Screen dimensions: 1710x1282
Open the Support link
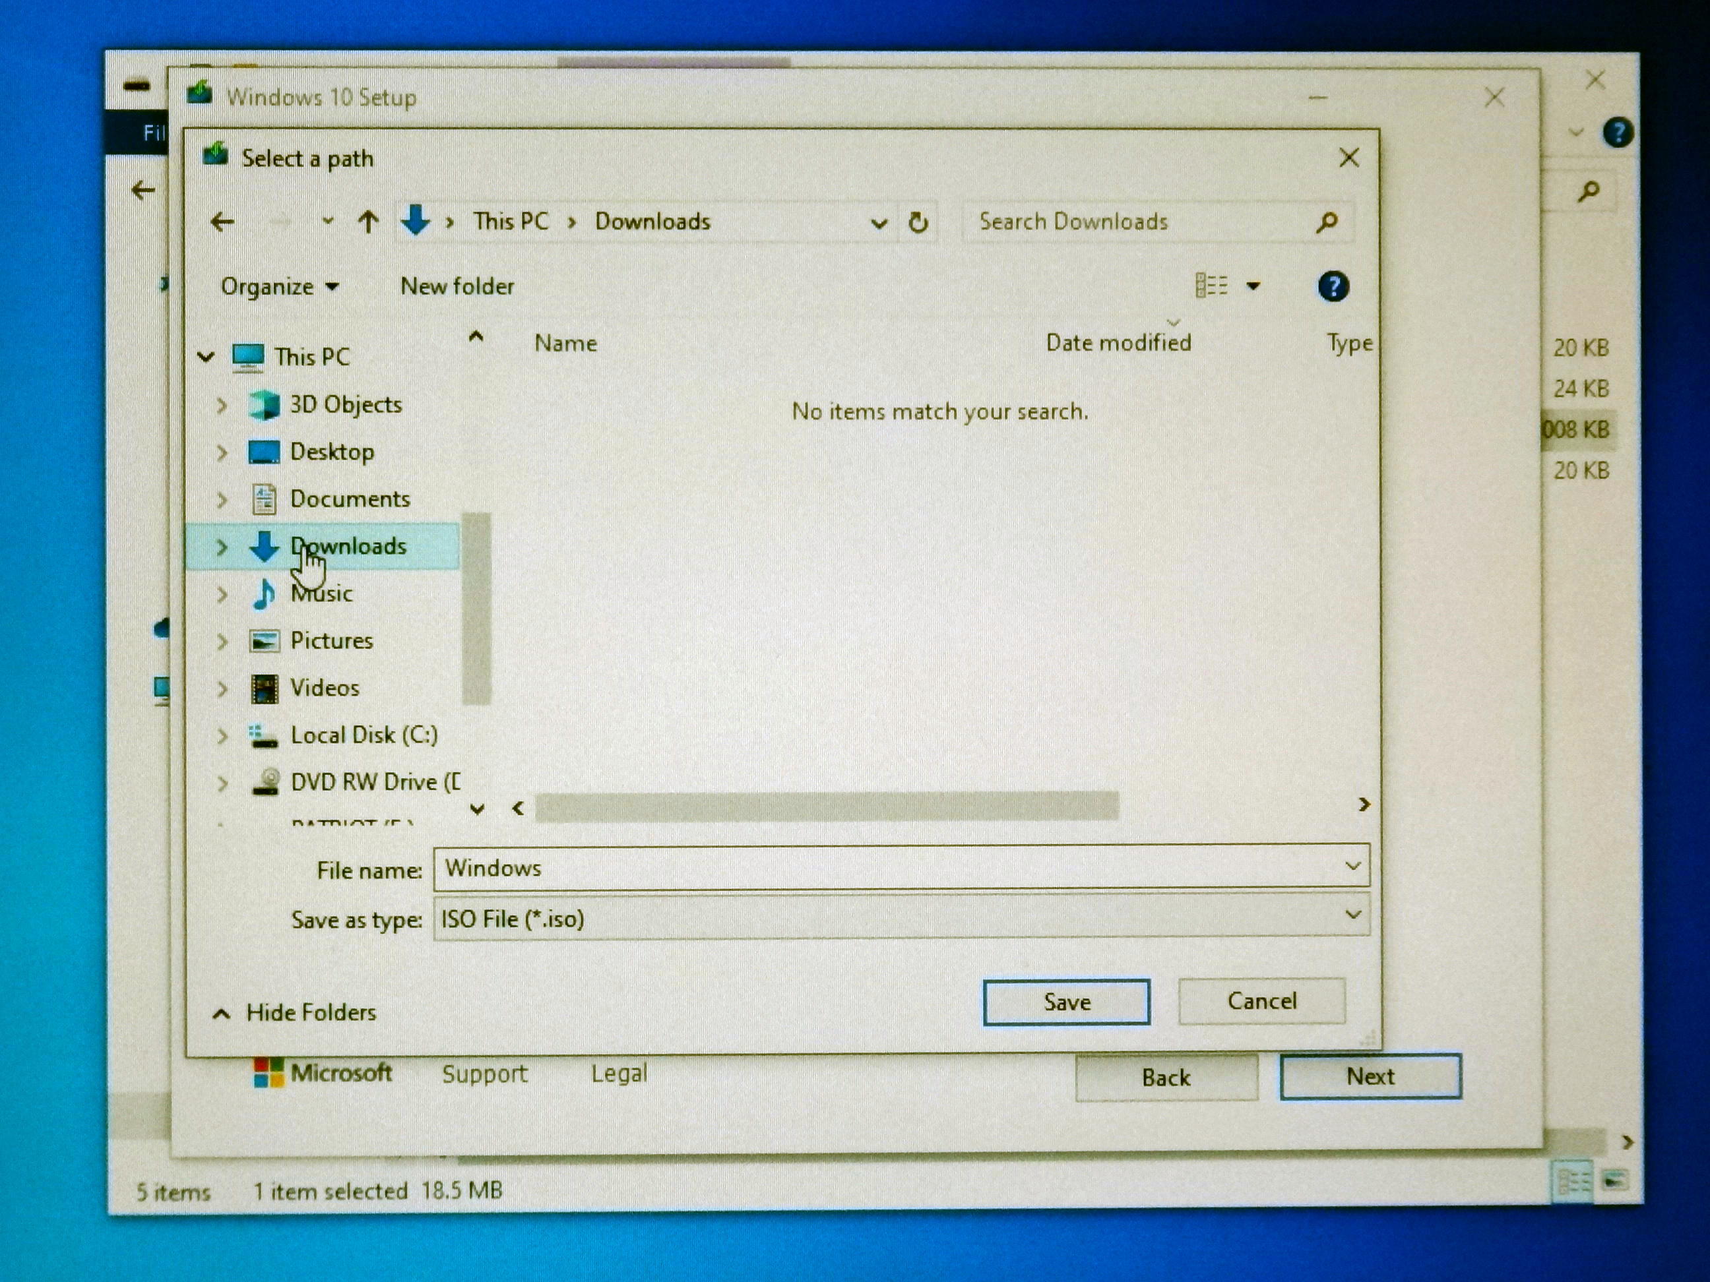tap(484, 1074)
